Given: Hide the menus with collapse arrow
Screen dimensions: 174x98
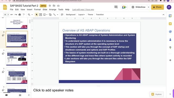Looking at the screenshot, I should pyautogui.click(x=163, y=15).
